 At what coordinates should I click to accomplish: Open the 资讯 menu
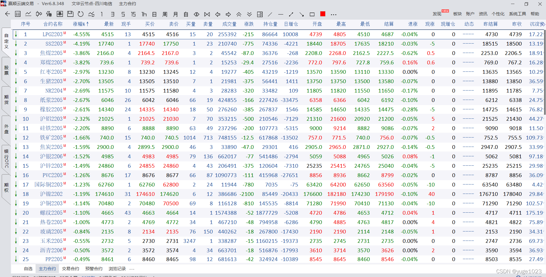[483, 14]
